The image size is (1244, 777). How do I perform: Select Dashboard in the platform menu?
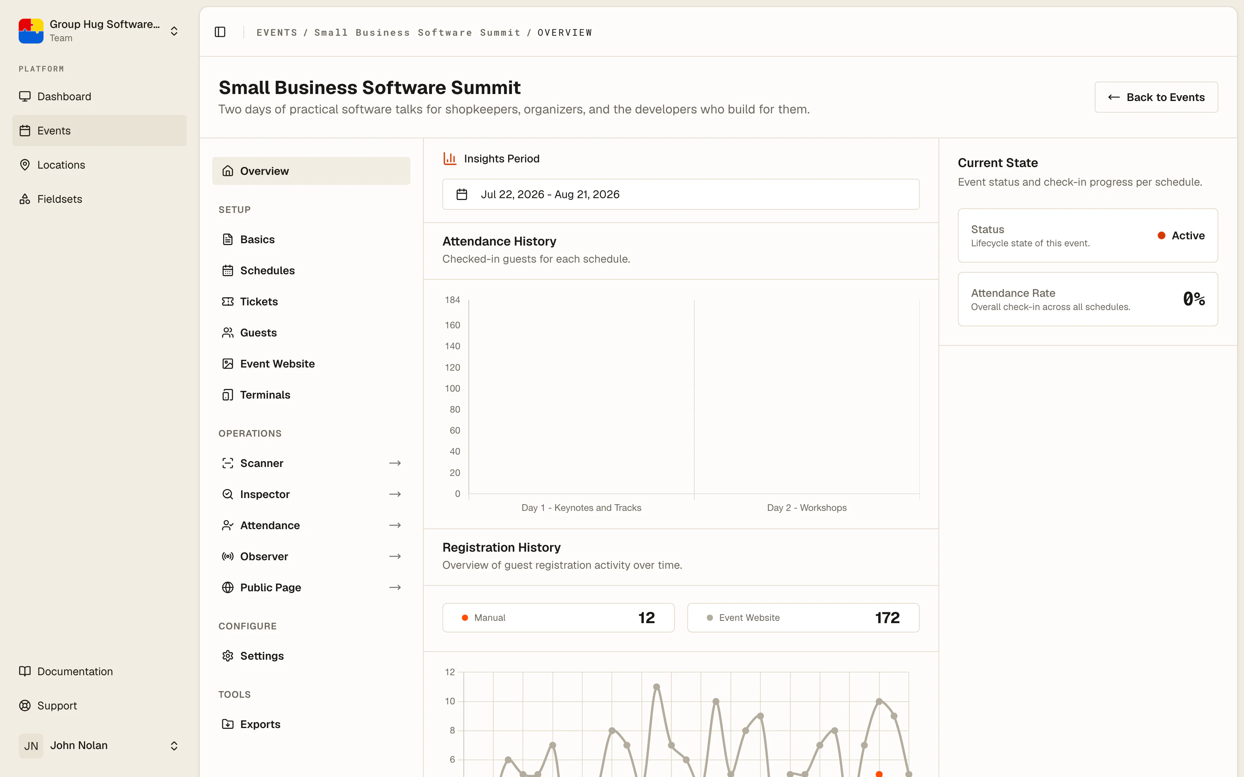[99, 96]
